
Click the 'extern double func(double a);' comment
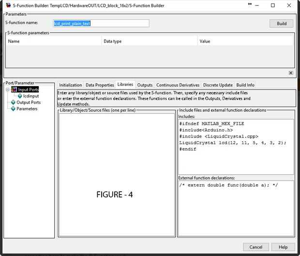(228, 185)
